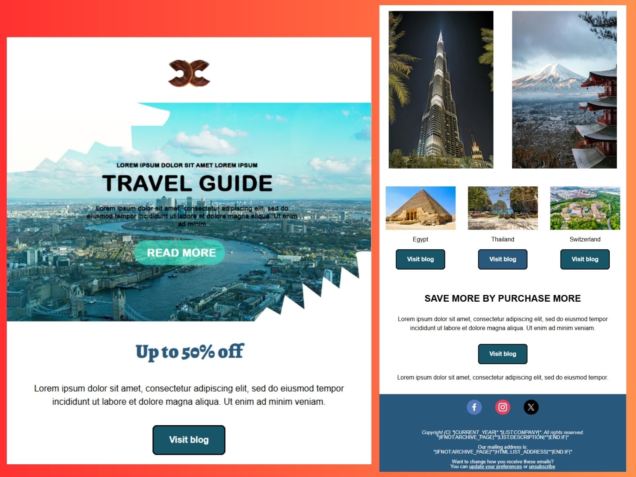Click the Up to 50% off heading
636x477 pixels.
190,352
